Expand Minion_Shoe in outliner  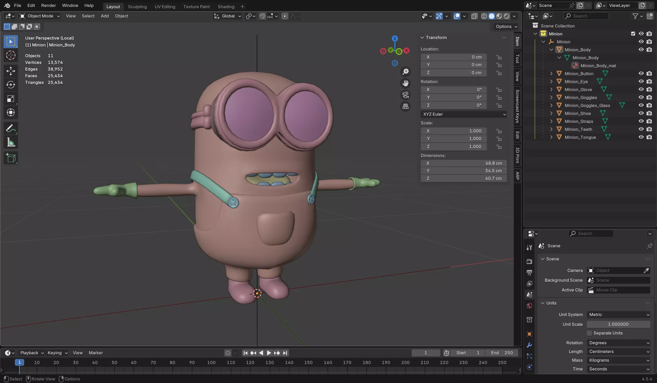(551, 113)
